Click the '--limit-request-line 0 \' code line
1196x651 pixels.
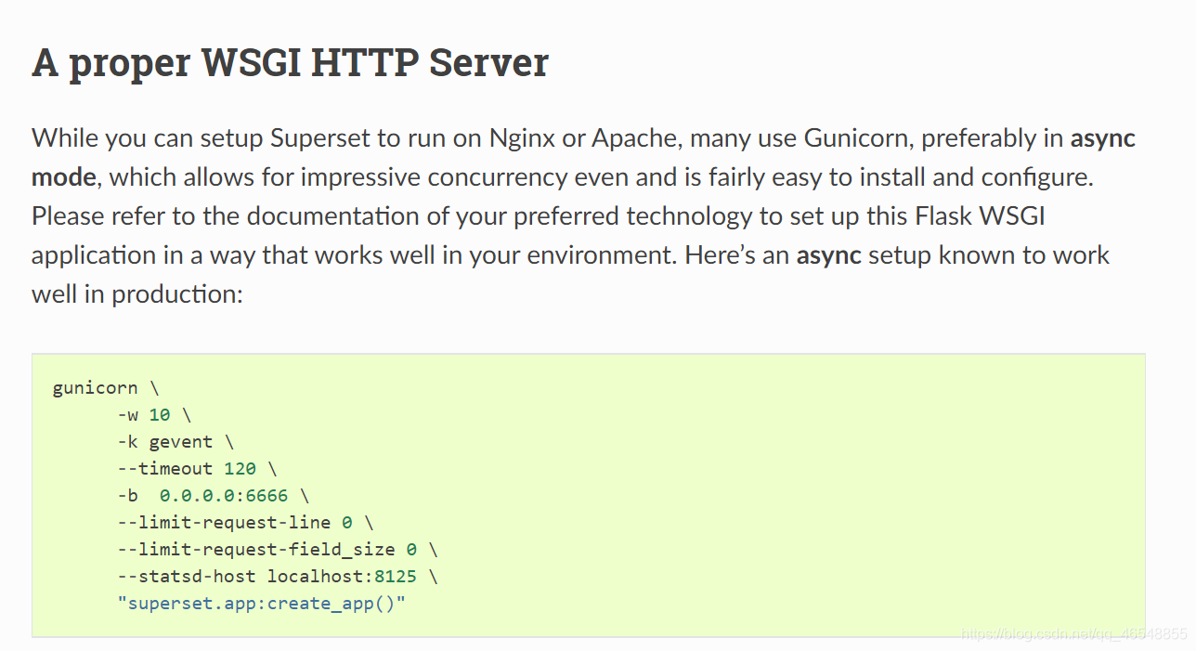[245, 523]
